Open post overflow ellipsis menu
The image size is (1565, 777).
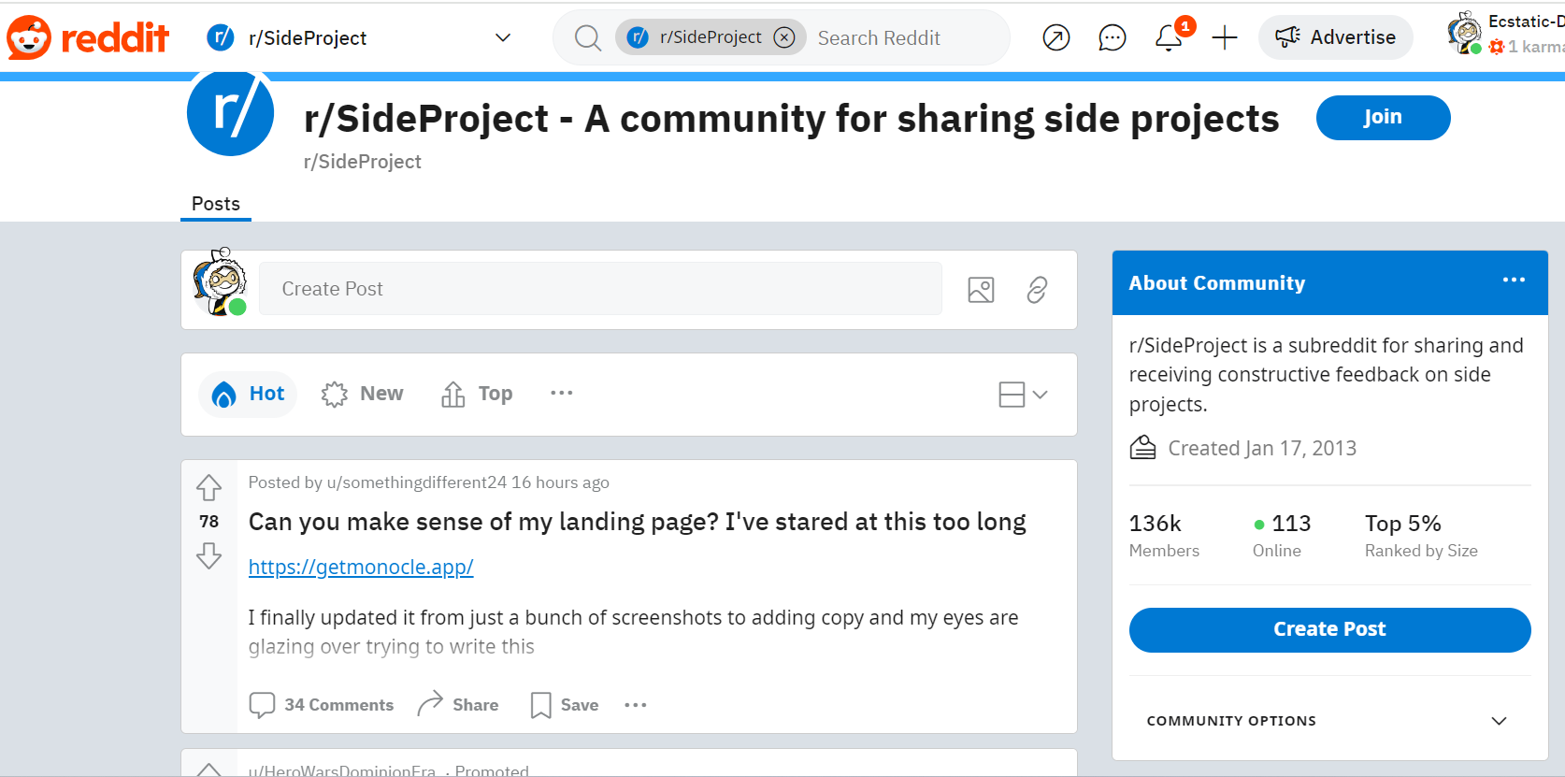(636, 705)
